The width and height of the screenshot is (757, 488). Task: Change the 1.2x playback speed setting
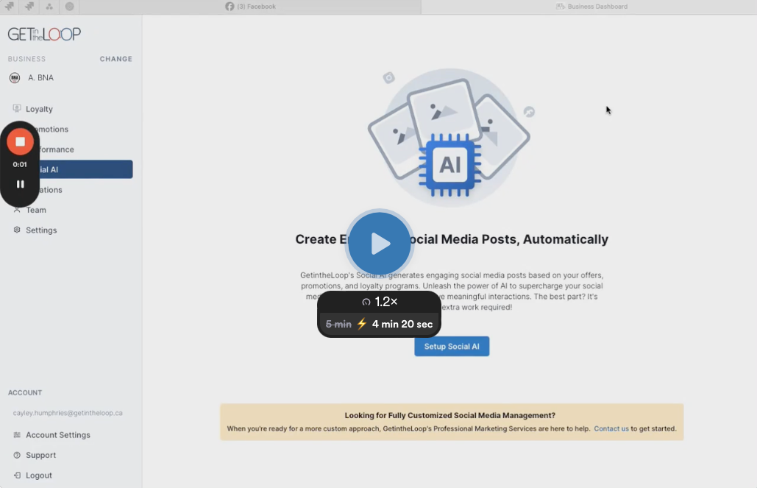(379, 301)
